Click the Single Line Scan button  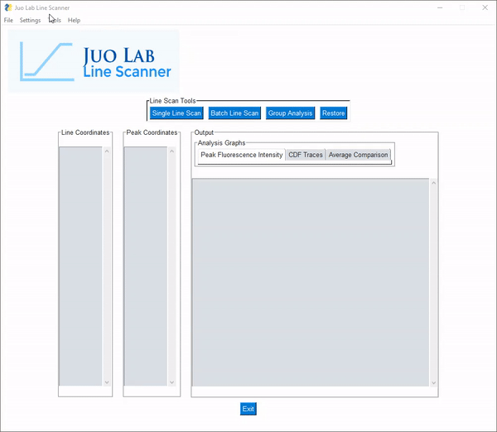pos(176,113)
